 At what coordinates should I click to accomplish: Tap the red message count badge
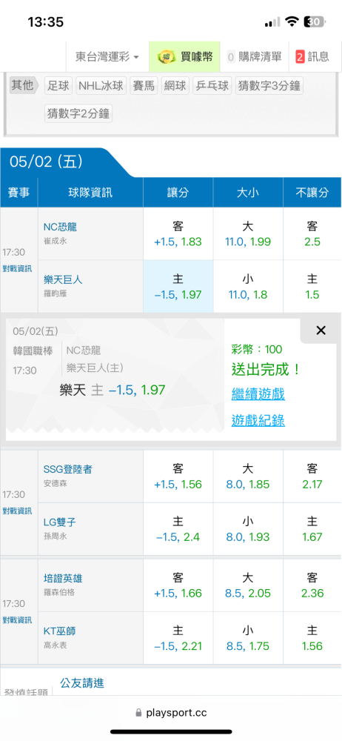300,57
